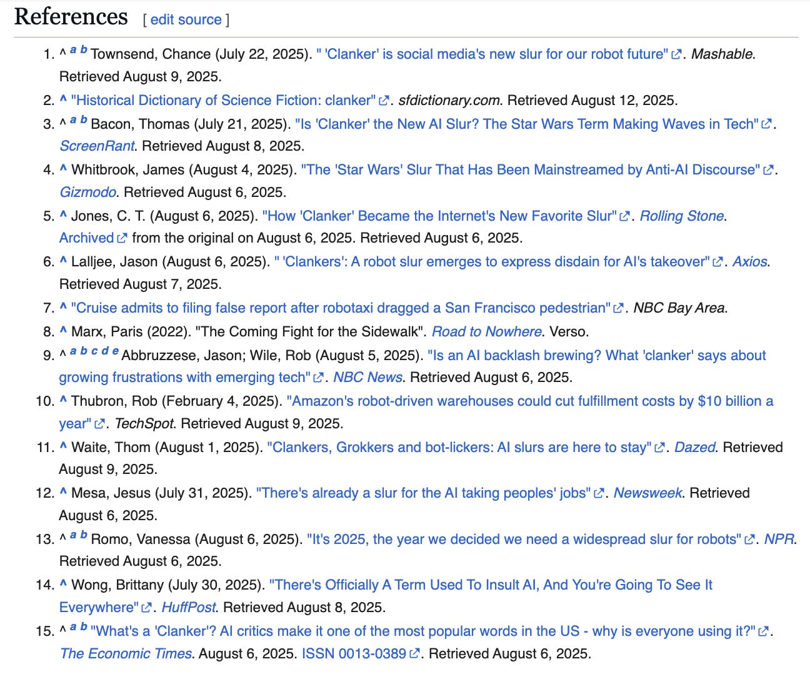Jump back via reference 9 backlink a
Viewport: 810px width, 689px height.
tap(73, 351)
